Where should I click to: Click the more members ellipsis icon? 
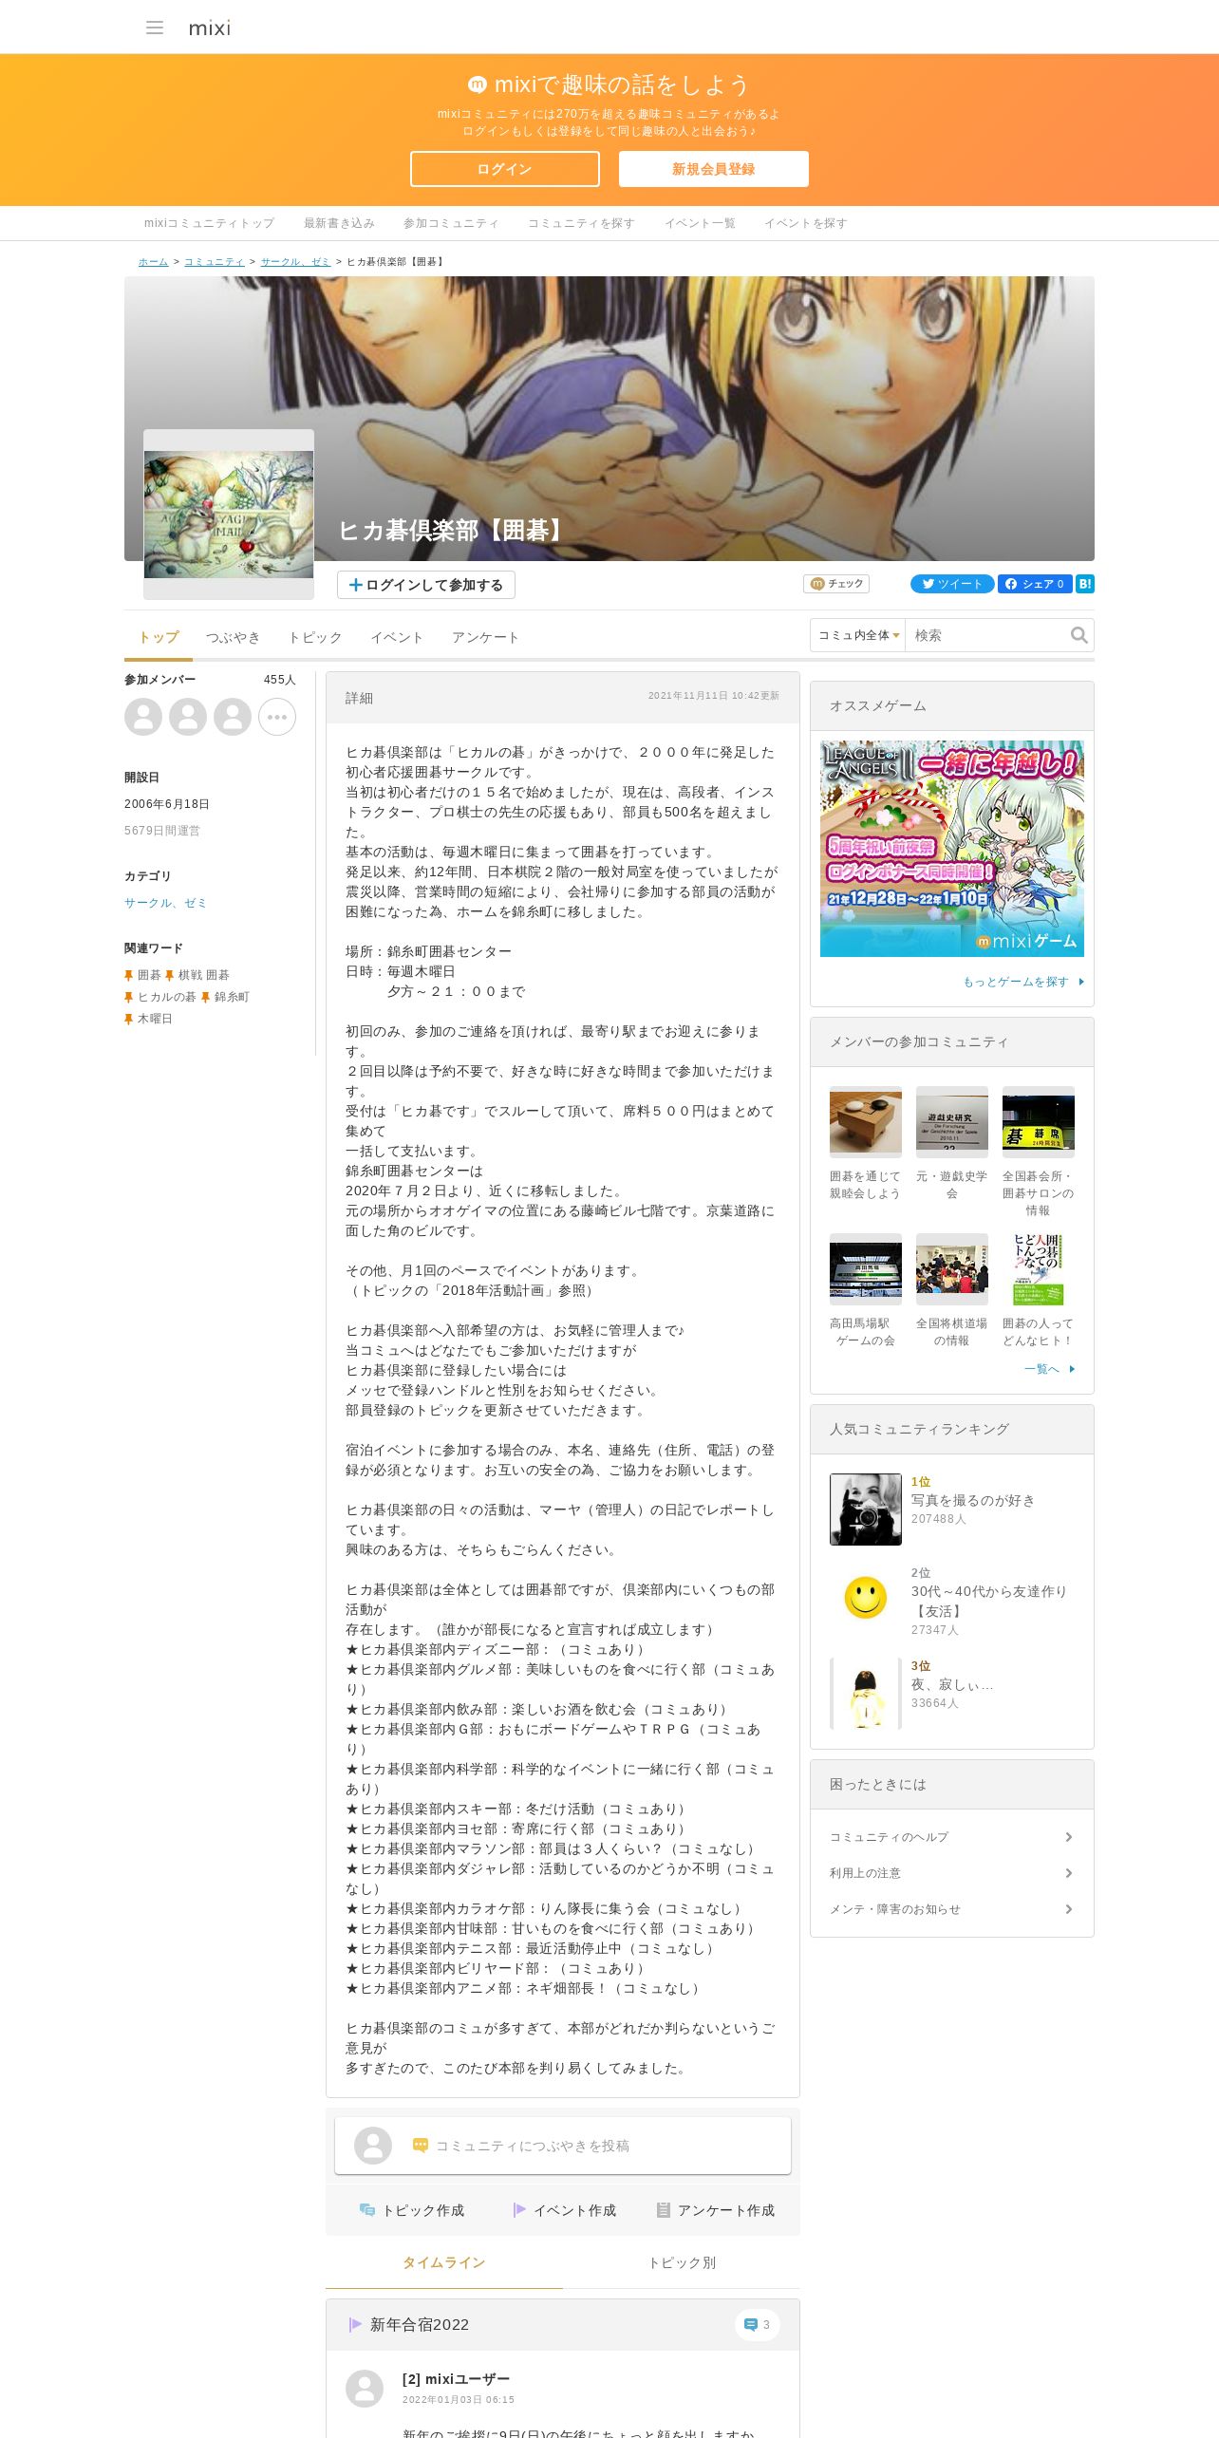(277, 717)
